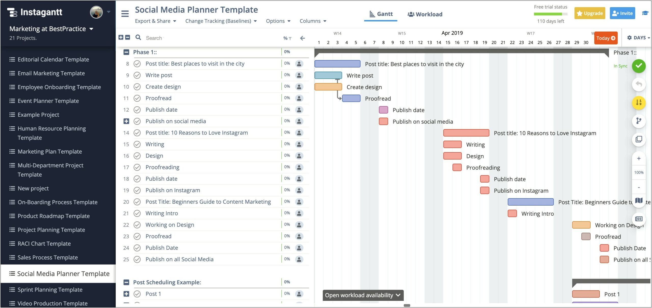Image resolution: width=652 pixels, height=308 pixels.
Task: Toggle completion checkbox for Proofread row 11
Action: tap(138, 98)
